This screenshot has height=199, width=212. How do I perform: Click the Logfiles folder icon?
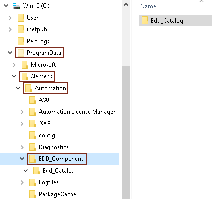coord(32,182)
